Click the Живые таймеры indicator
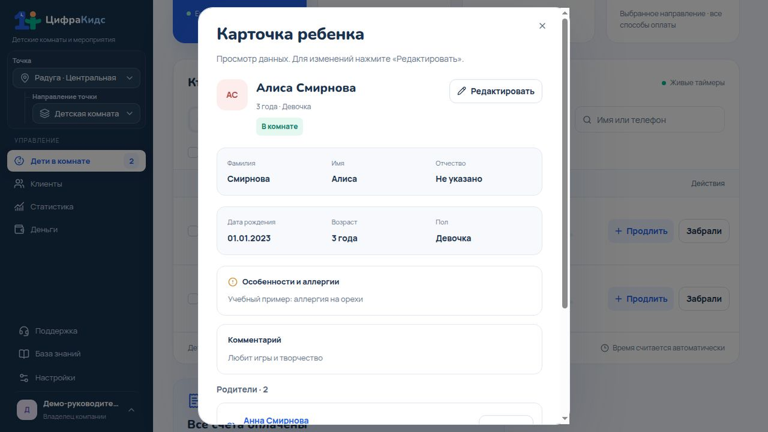This screenshot has width=768, height=432. click(x=693, y=83)
